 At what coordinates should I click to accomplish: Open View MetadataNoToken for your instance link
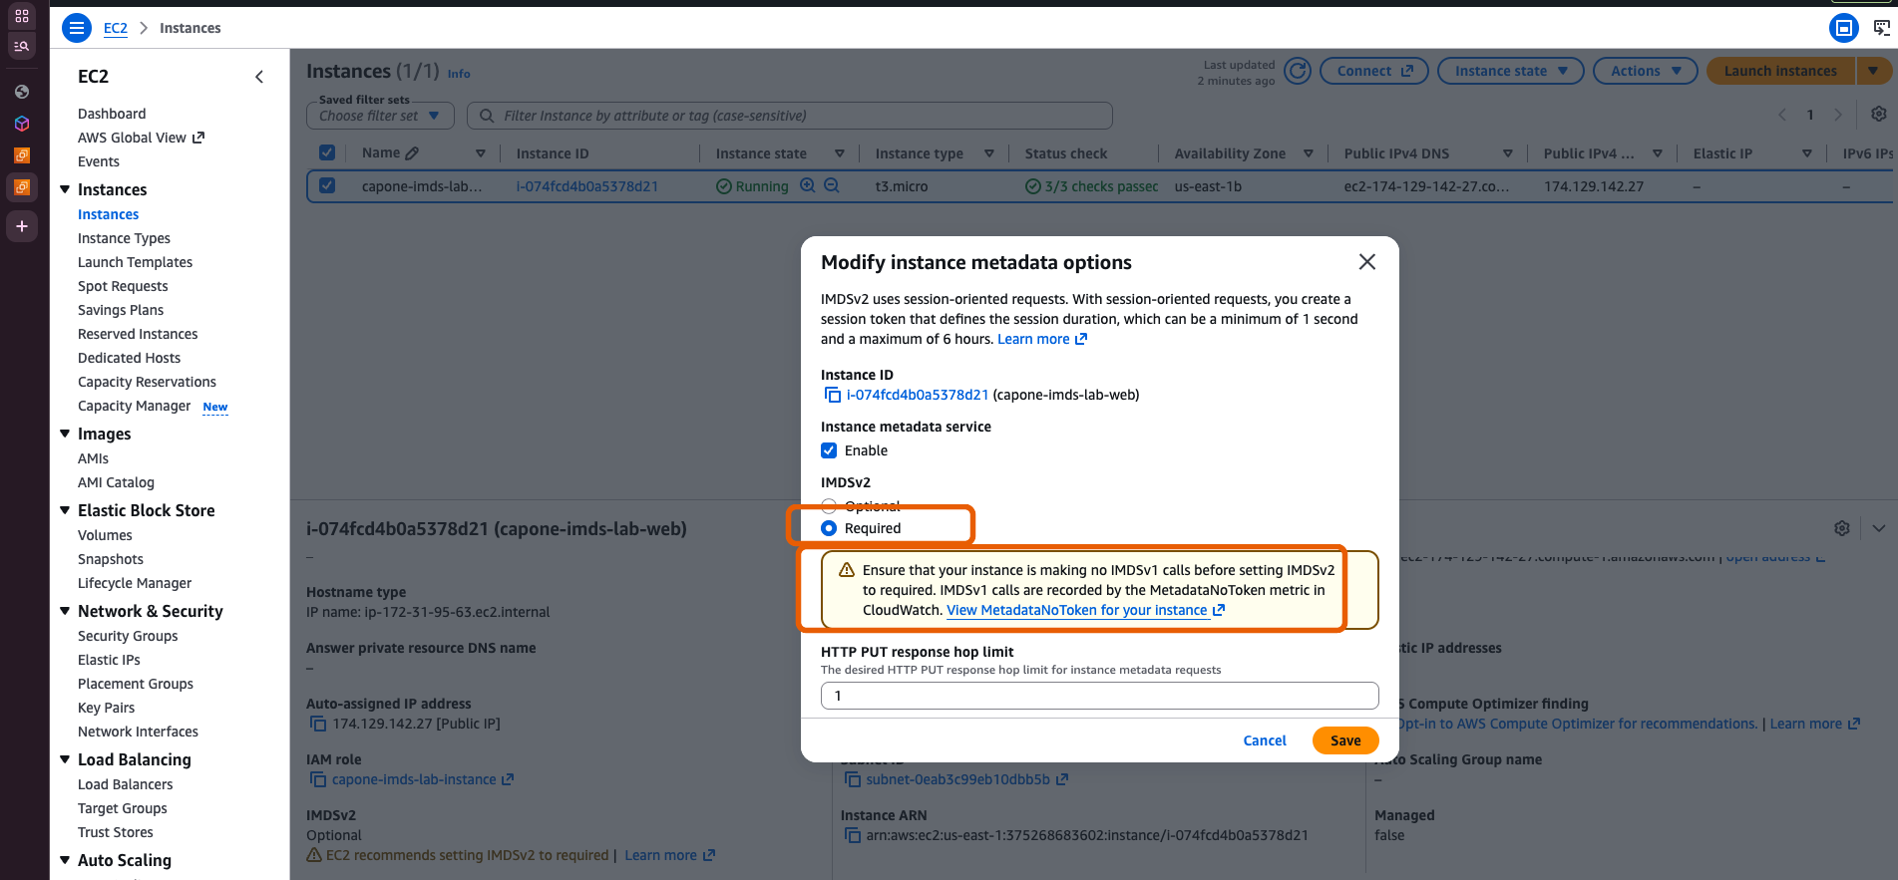tap(1085, 610)
